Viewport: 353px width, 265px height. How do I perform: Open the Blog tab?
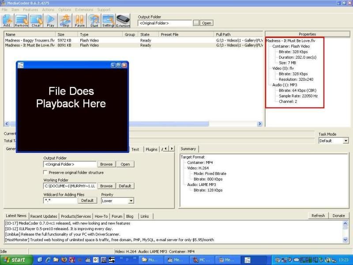tap(130, 216)
